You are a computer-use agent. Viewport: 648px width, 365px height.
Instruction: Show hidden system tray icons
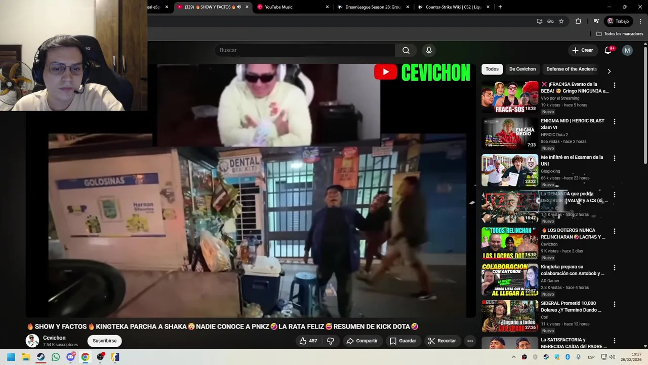tap(513, 357)
